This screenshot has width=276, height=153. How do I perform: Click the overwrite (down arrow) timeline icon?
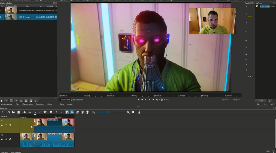tap(40, 112)
